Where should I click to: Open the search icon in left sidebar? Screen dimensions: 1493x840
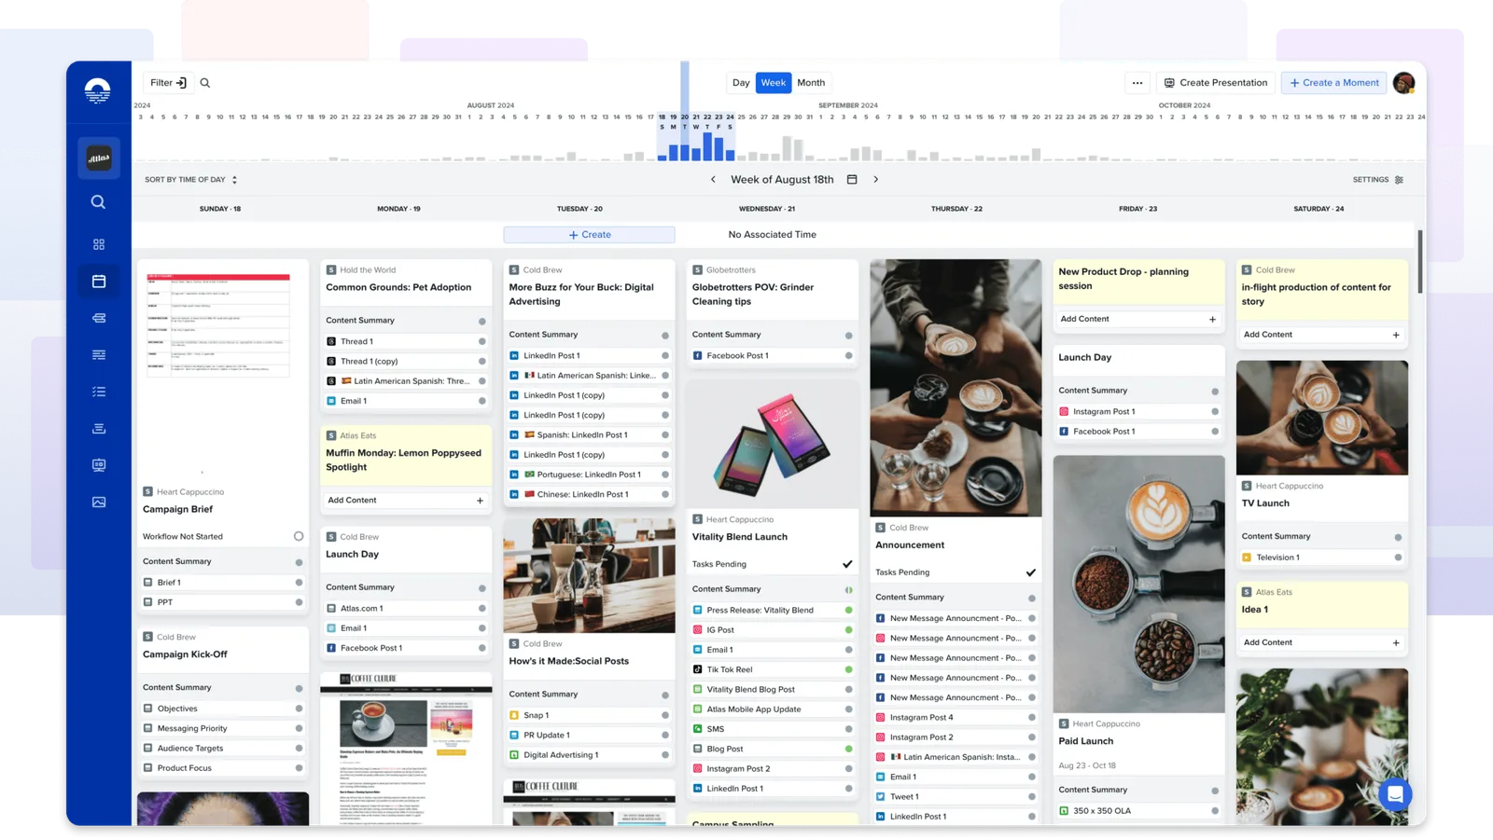(x=98, y=202)
